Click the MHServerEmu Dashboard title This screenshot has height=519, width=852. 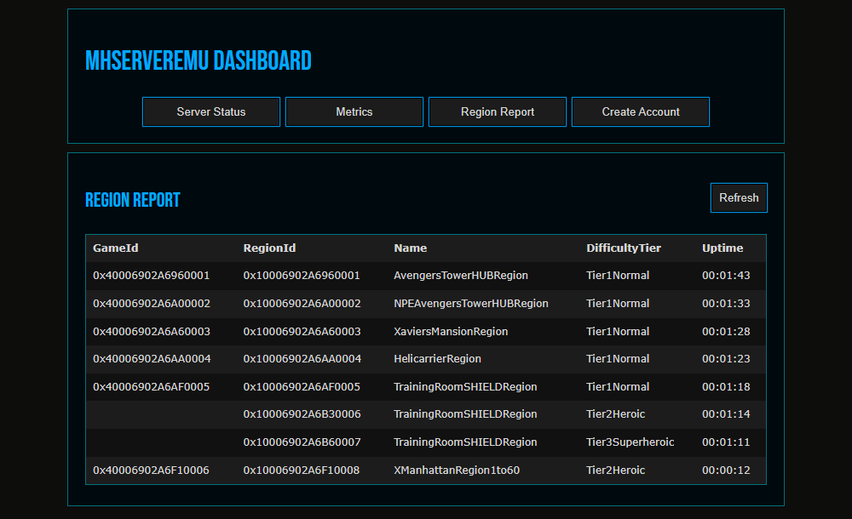199,61
